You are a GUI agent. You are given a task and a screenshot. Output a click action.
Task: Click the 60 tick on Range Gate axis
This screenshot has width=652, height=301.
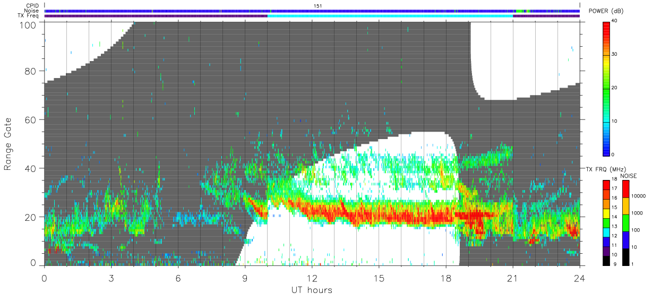tap(30, 120)
